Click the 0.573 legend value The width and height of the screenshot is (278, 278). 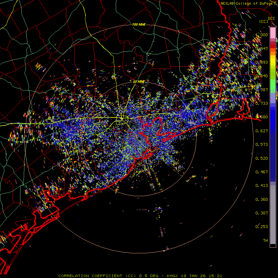[262, 145]
